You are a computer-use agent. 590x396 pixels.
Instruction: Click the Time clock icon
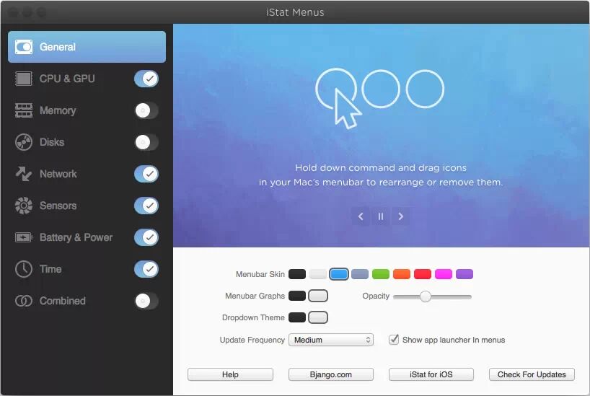coord(23,269)
